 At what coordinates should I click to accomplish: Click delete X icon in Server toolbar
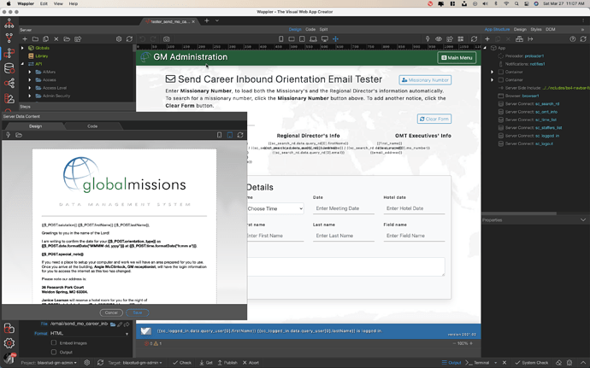pyautogui.click(x=56, y=38)
